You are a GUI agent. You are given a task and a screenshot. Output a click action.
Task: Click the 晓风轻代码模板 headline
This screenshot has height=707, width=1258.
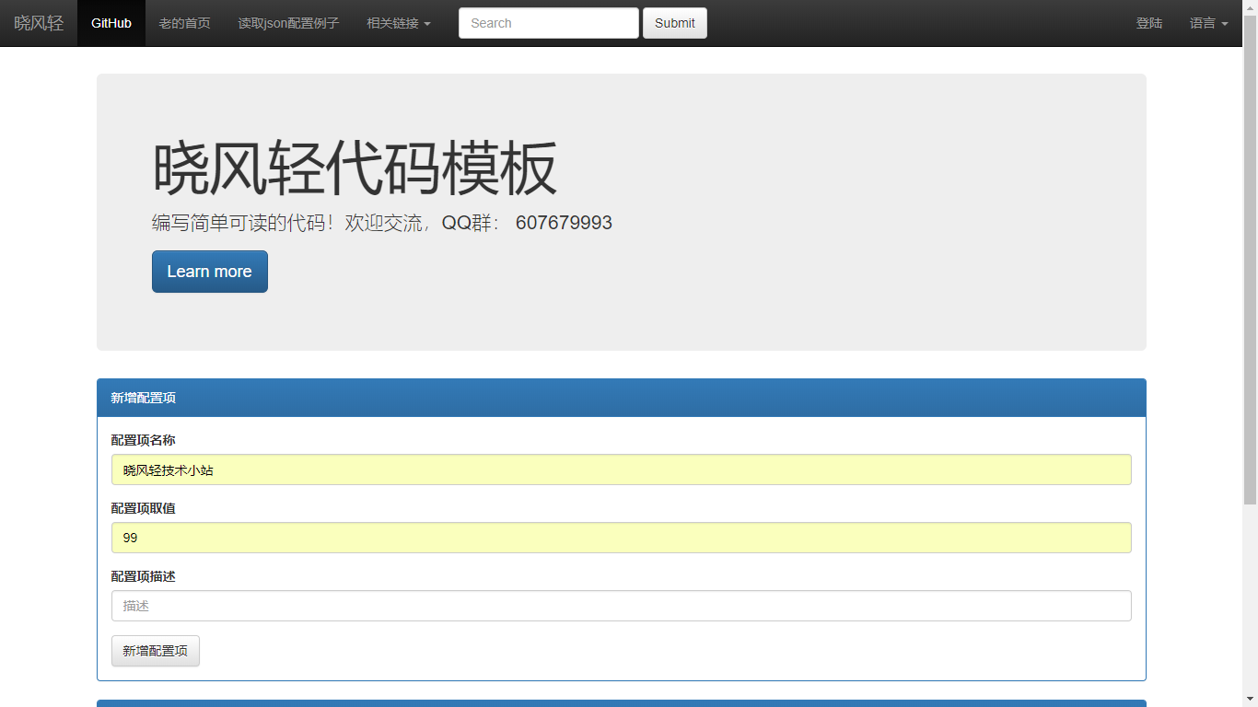355,168
